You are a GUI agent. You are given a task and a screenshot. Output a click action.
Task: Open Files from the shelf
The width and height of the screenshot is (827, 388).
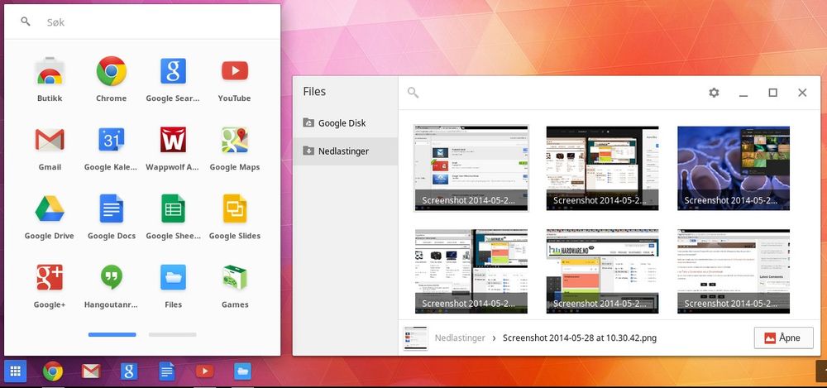[x=242, y=371]
